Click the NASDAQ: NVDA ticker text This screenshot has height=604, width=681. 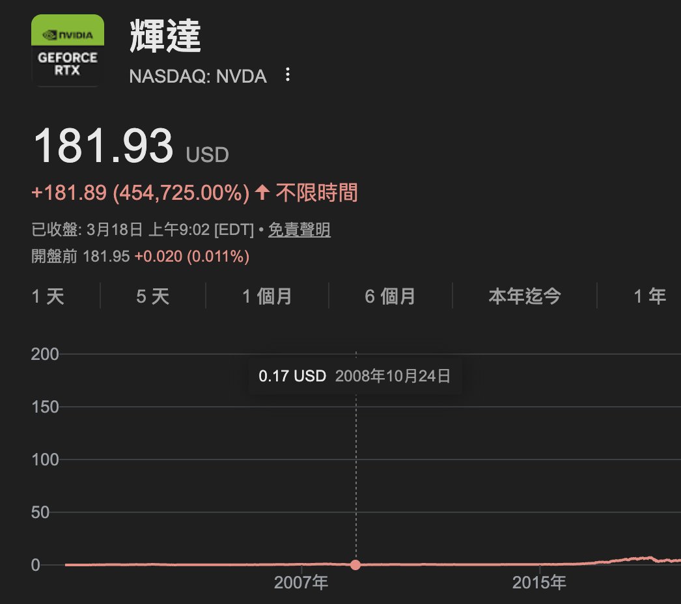198,76
